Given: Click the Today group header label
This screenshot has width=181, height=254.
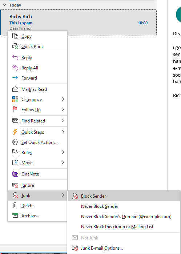Looking at the screenshot, I should [x=15, y=5].
